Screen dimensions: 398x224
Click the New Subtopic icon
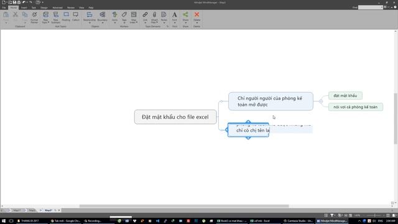pyautogui.click(x=56, y=15)
